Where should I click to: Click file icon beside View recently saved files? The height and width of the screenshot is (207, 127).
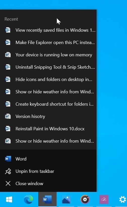[x=8, y=30]
